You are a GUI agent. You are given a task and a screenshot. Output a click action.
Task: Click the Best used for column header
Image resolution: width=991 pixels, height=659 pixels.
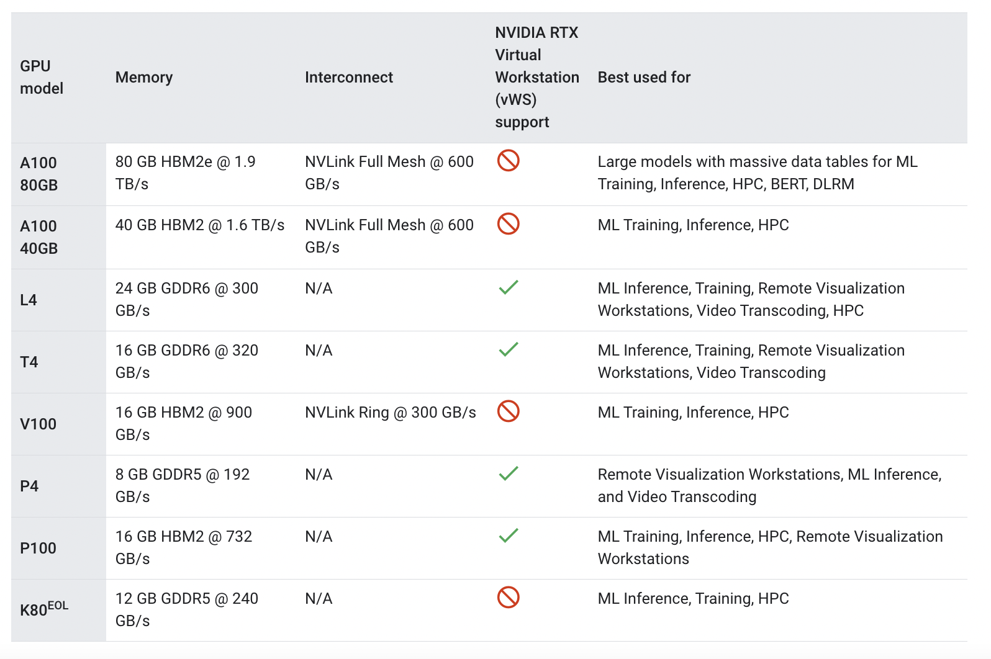click(644, 77)
